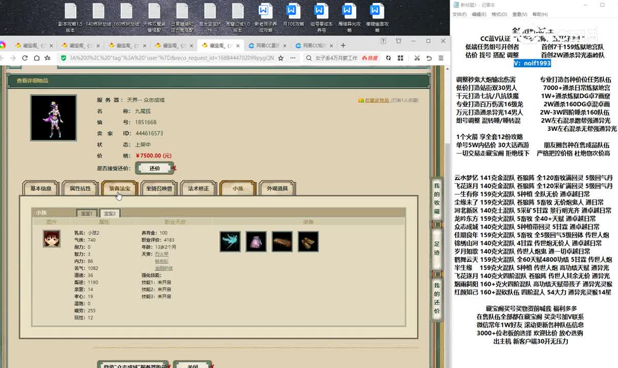Open desktop file 日常睡装和固血鬼搭配
The image size is (618, 368).
click(182, 17)
